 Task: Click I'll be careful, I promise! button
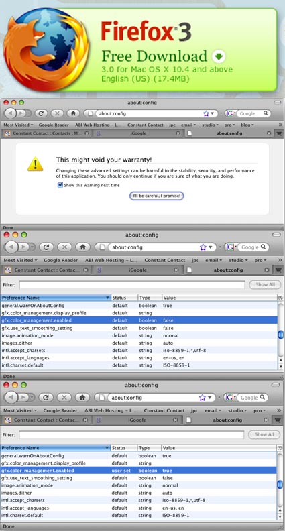tap(156, 196)
